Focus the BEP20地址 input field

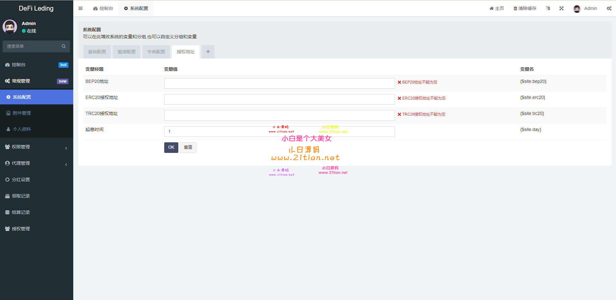(279, 83)
